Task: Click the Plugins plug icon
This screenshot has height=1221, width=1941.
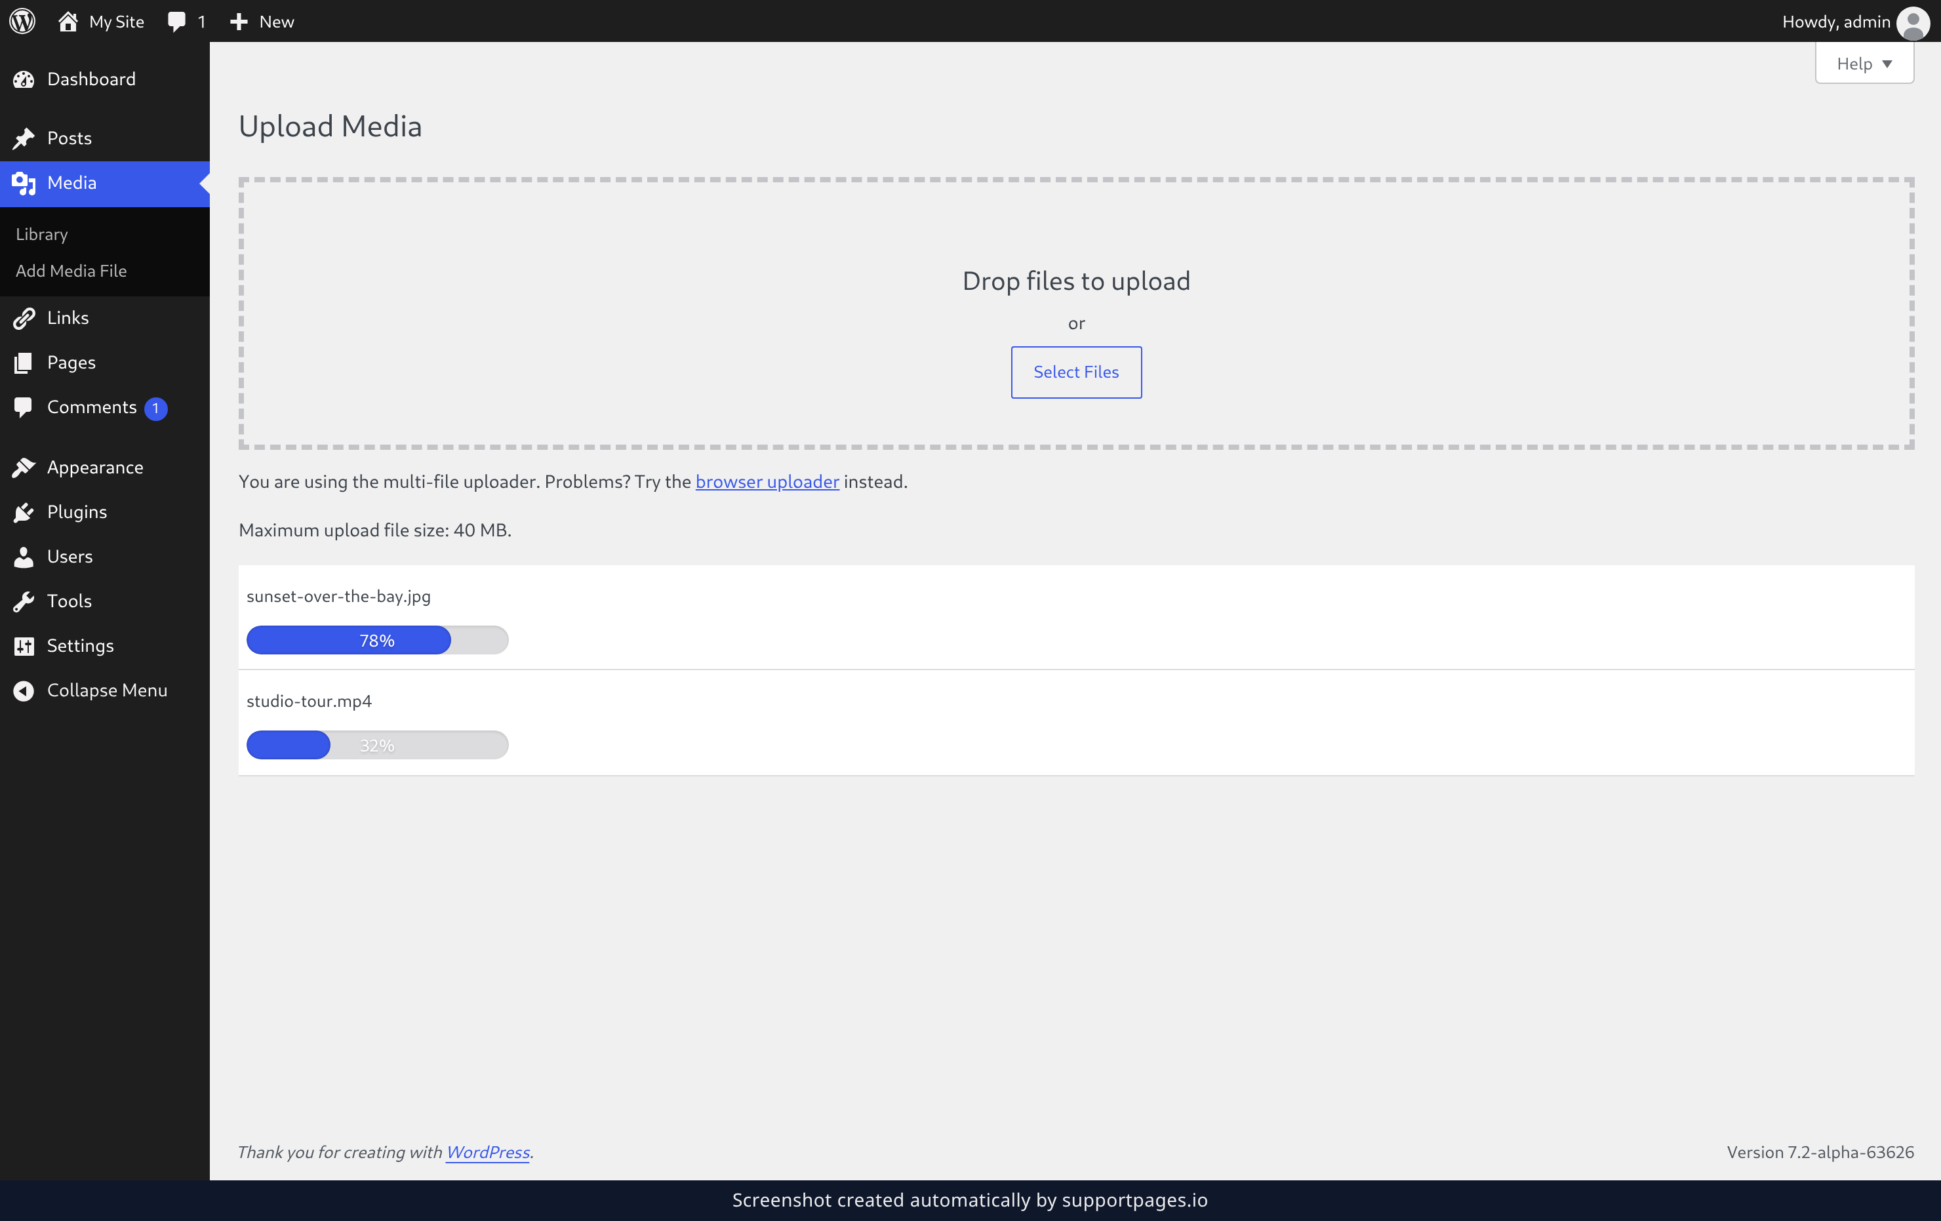Action: click(24, 511)
